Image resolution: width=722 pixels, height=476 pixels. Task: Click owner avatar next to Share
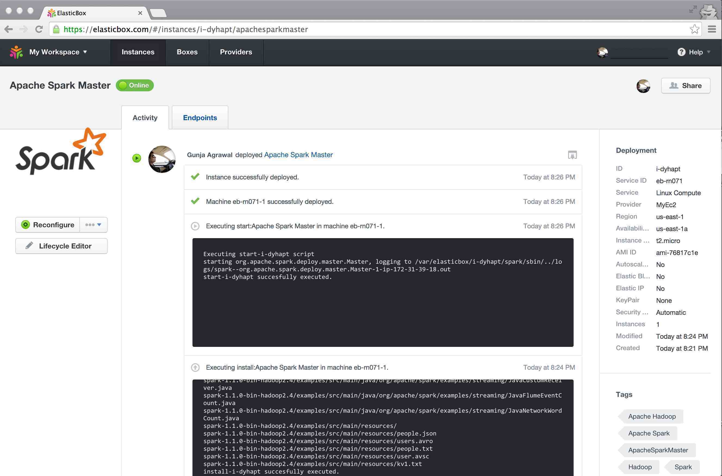[x=643, y=86]
